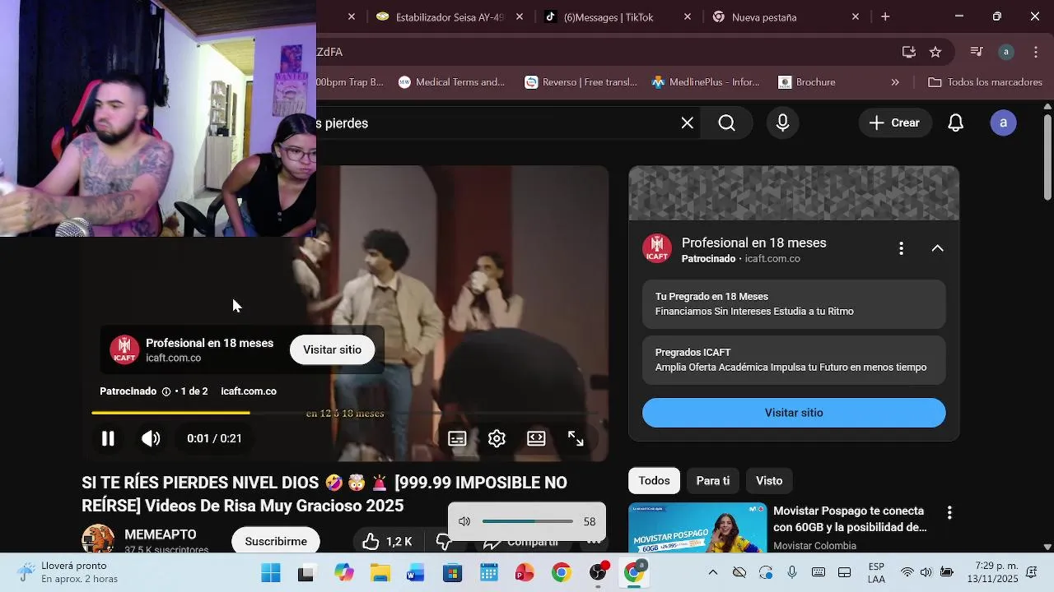
Task: Mute speaker icon in volume popup
Action: point(464,521)
